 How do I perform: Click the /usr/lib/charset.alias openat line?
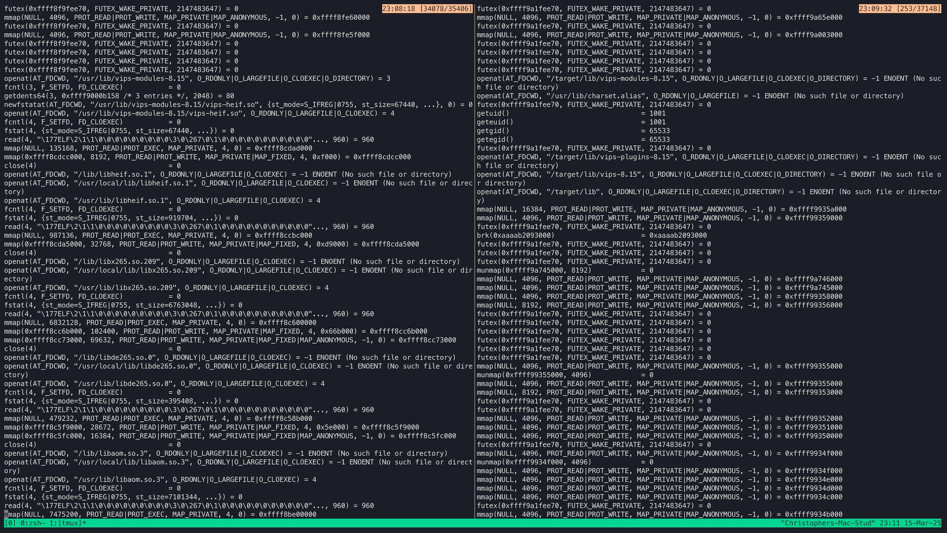[x=690, y=96]
